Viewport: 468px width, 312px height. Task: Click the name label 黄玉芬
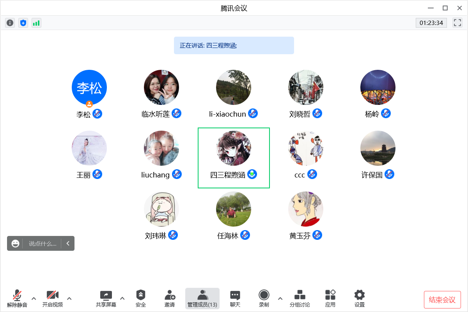(300, 236)
